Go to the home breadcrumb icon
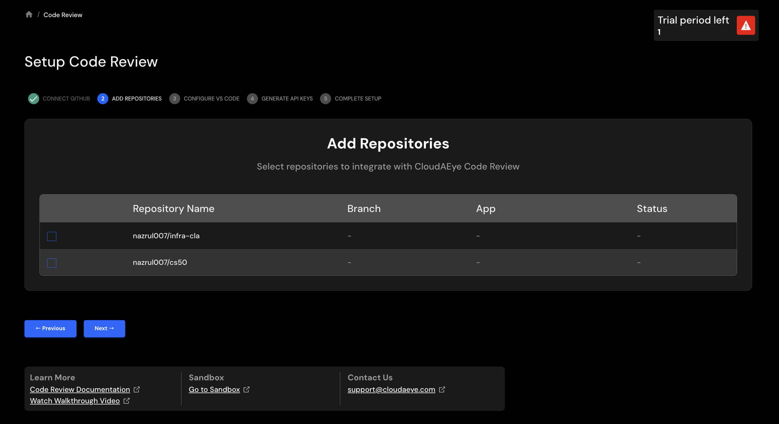 (29, 15)
